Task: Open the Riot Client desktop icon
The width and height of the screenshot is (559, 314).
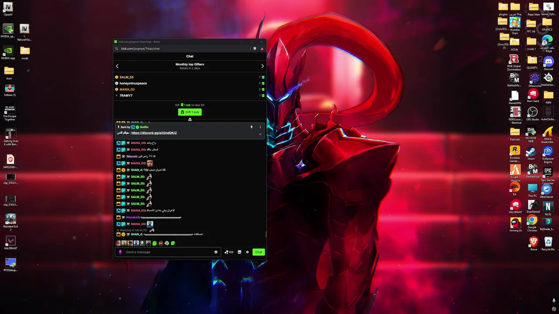Action: tap(533, 96)
